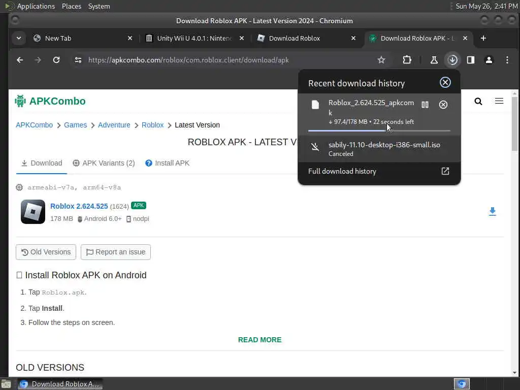Click the Old Versions button

coord(46,252)
